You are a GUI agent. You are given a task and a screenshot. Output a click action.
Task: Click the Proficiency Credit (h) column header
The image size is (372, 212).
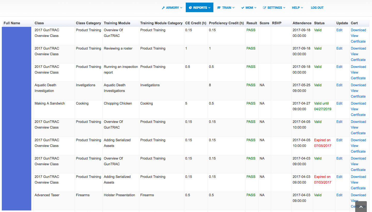tap(226, 23)
